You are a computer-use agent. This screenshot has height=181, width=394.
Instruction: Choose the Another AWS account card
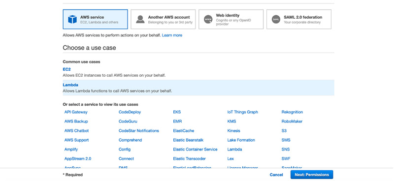[x=163, y=19]
